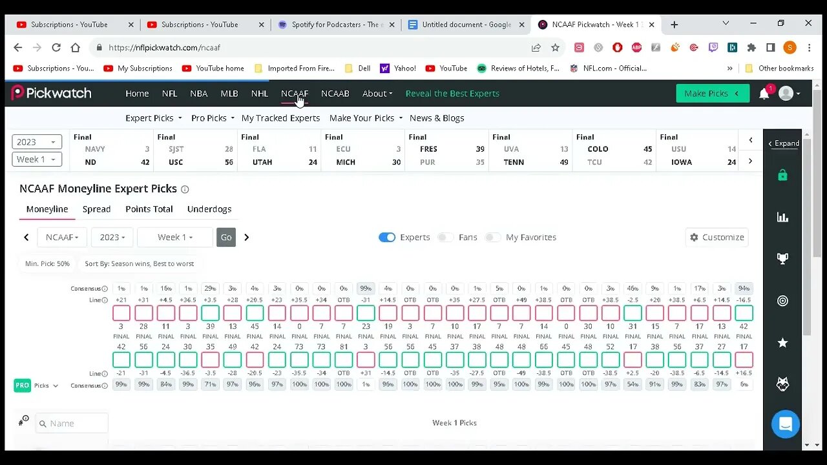827x465 pixels.
Task: Click Expand on the right sidebar
Action: [x=784, y=143]
